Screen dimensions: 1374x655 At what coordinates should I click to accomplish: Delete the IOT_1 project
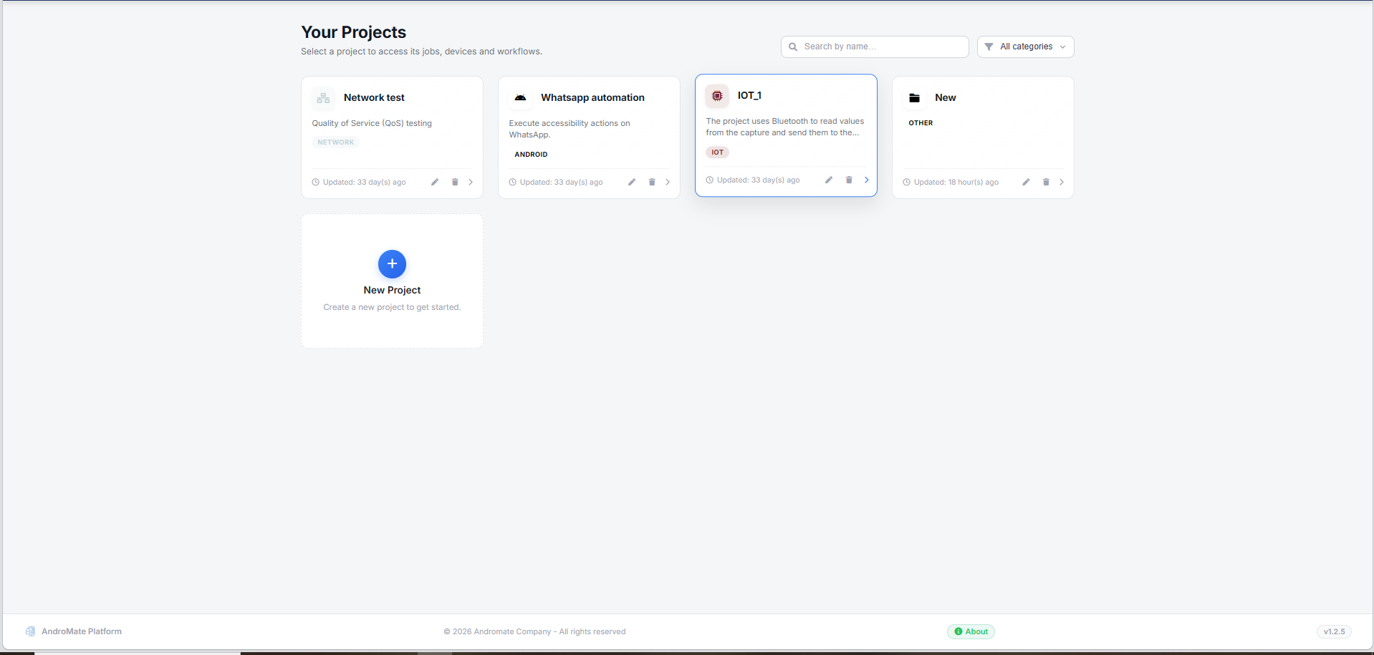click(849, 180)
